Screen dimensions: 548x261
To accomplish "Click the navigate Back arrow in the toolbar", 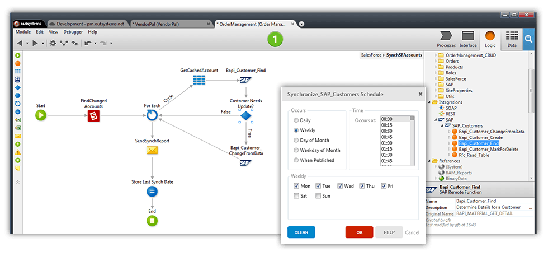I will tap(20, 43).
